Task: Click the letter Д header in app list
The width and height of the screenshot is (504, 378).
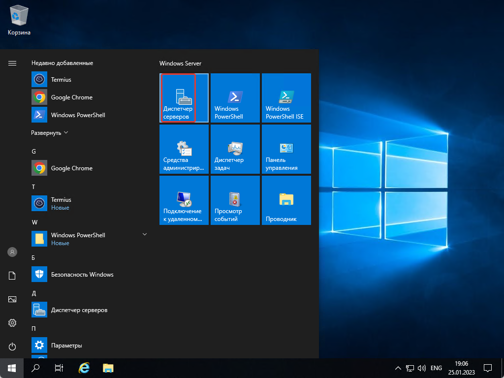Action: [x=34, y=293]
